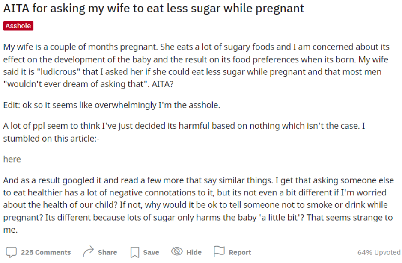Select the Report text label
The image size is (402, 263).
click(240, 252)
